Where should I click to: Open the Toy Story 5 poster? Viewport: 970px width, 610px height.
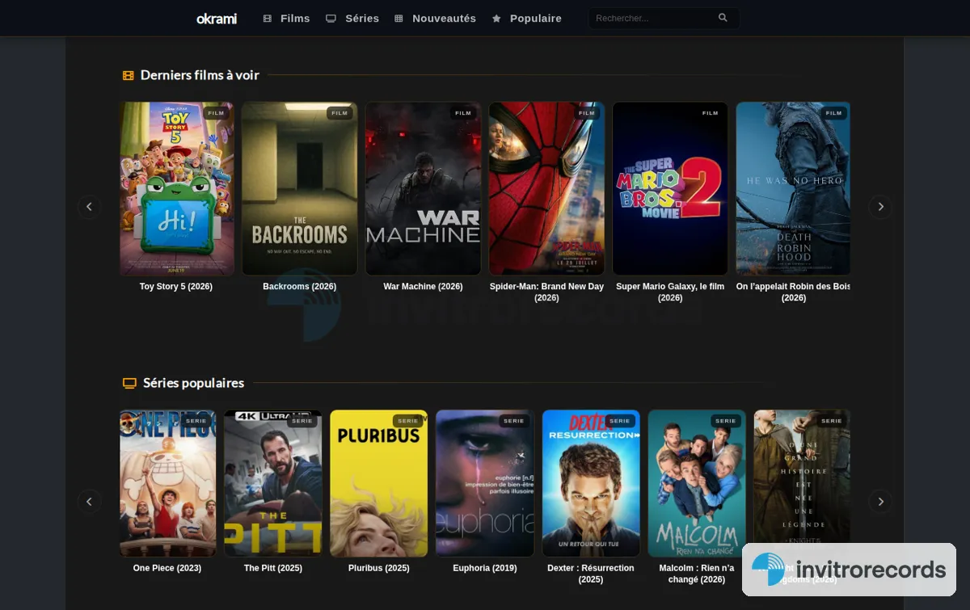(176, 189)
